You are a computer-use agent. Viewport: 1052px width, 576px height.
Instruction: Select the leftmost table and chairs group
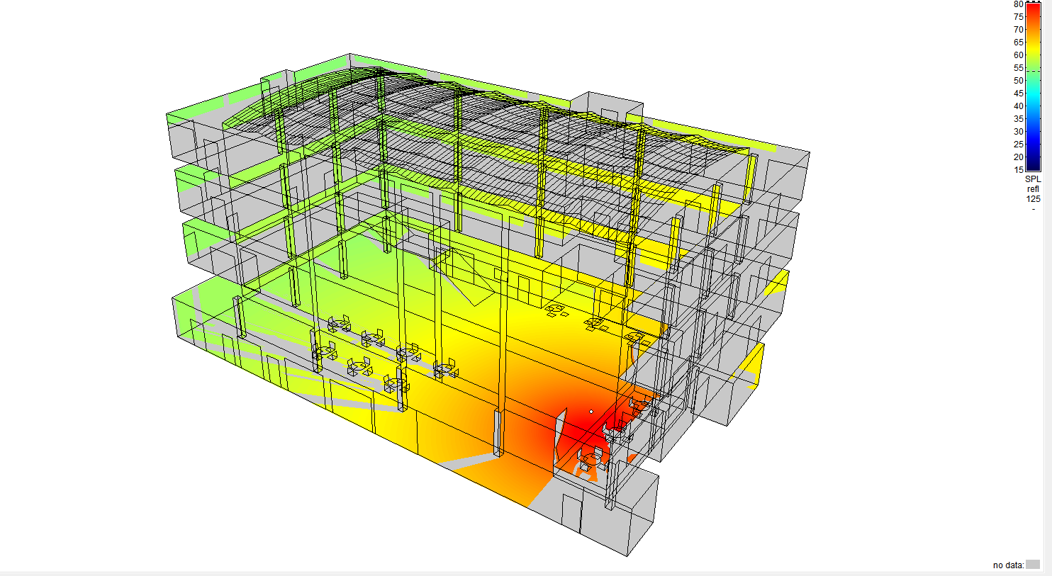click(324, 351)
